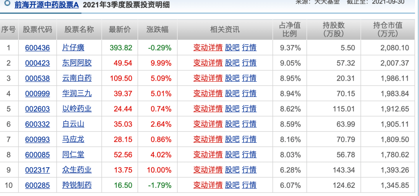Open 股吧 forum for 东阿阿胶

[232, 63]
